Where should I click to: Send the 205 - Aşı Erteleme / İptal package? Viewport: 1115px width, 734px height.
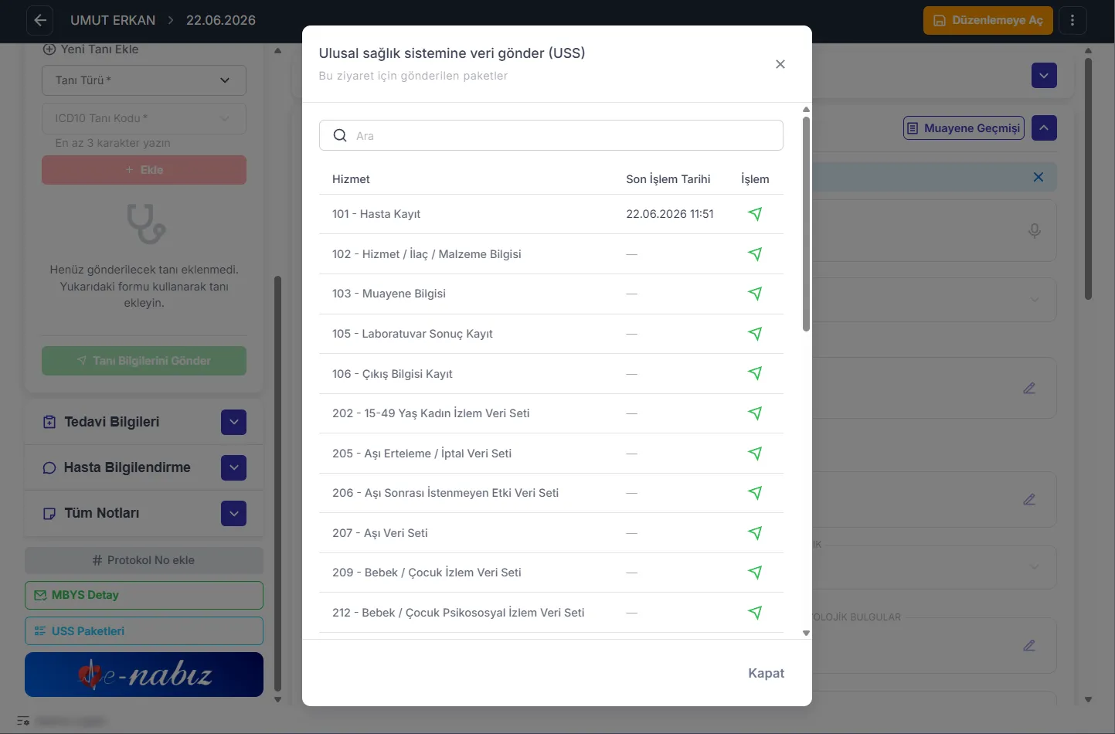tap(755, 454)
